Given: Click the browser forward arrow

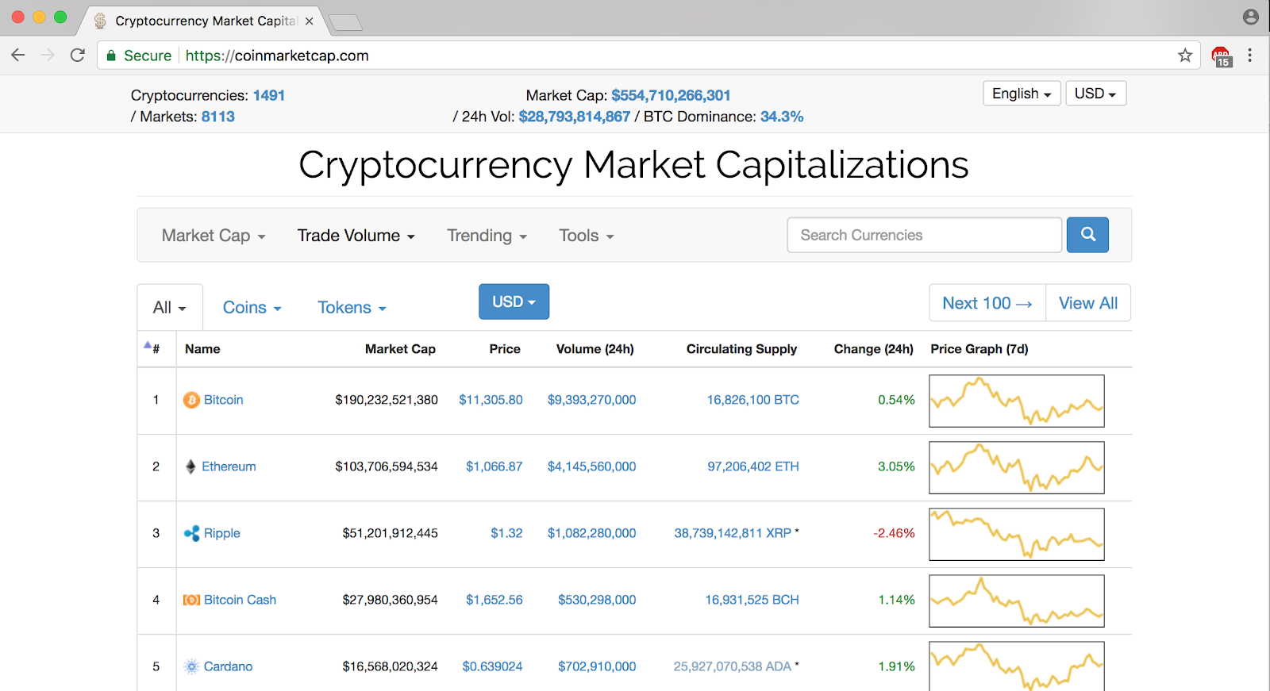Looking at the screenshot, I should tap(48, 55).
